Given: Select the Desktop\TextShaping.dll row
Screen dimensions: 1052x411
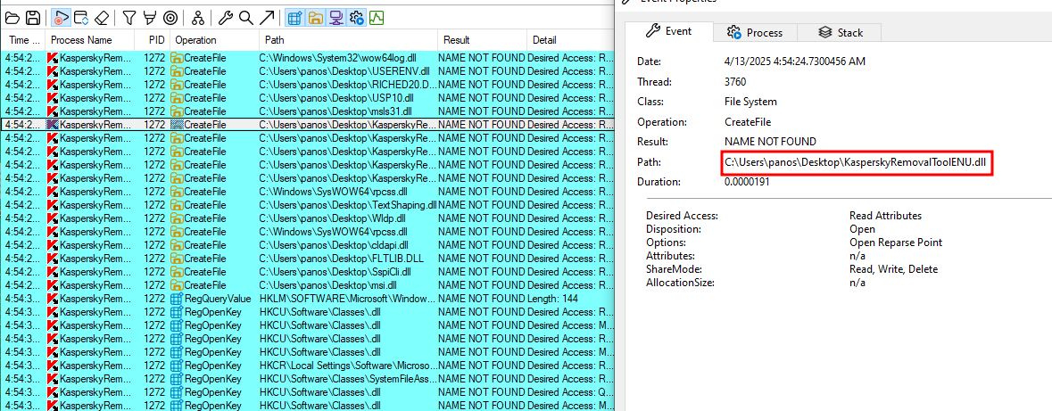Looking at the screenshot, I should [x=307, y=204].
